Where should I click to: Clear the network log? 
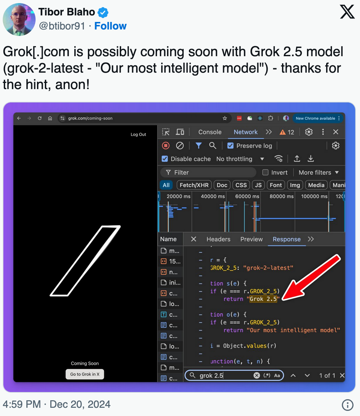pos(180,146)
